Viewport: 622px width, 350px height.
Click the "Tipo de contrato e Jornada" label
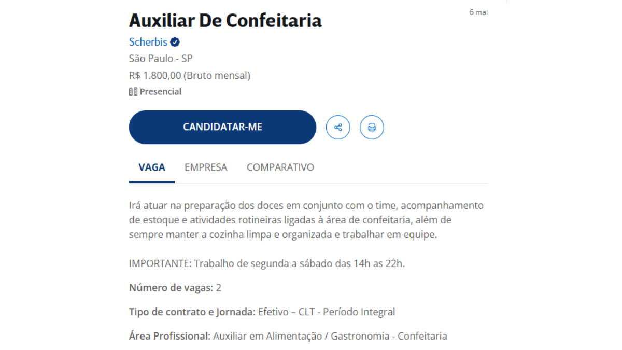pyautogui.click(x=192, y=312)
